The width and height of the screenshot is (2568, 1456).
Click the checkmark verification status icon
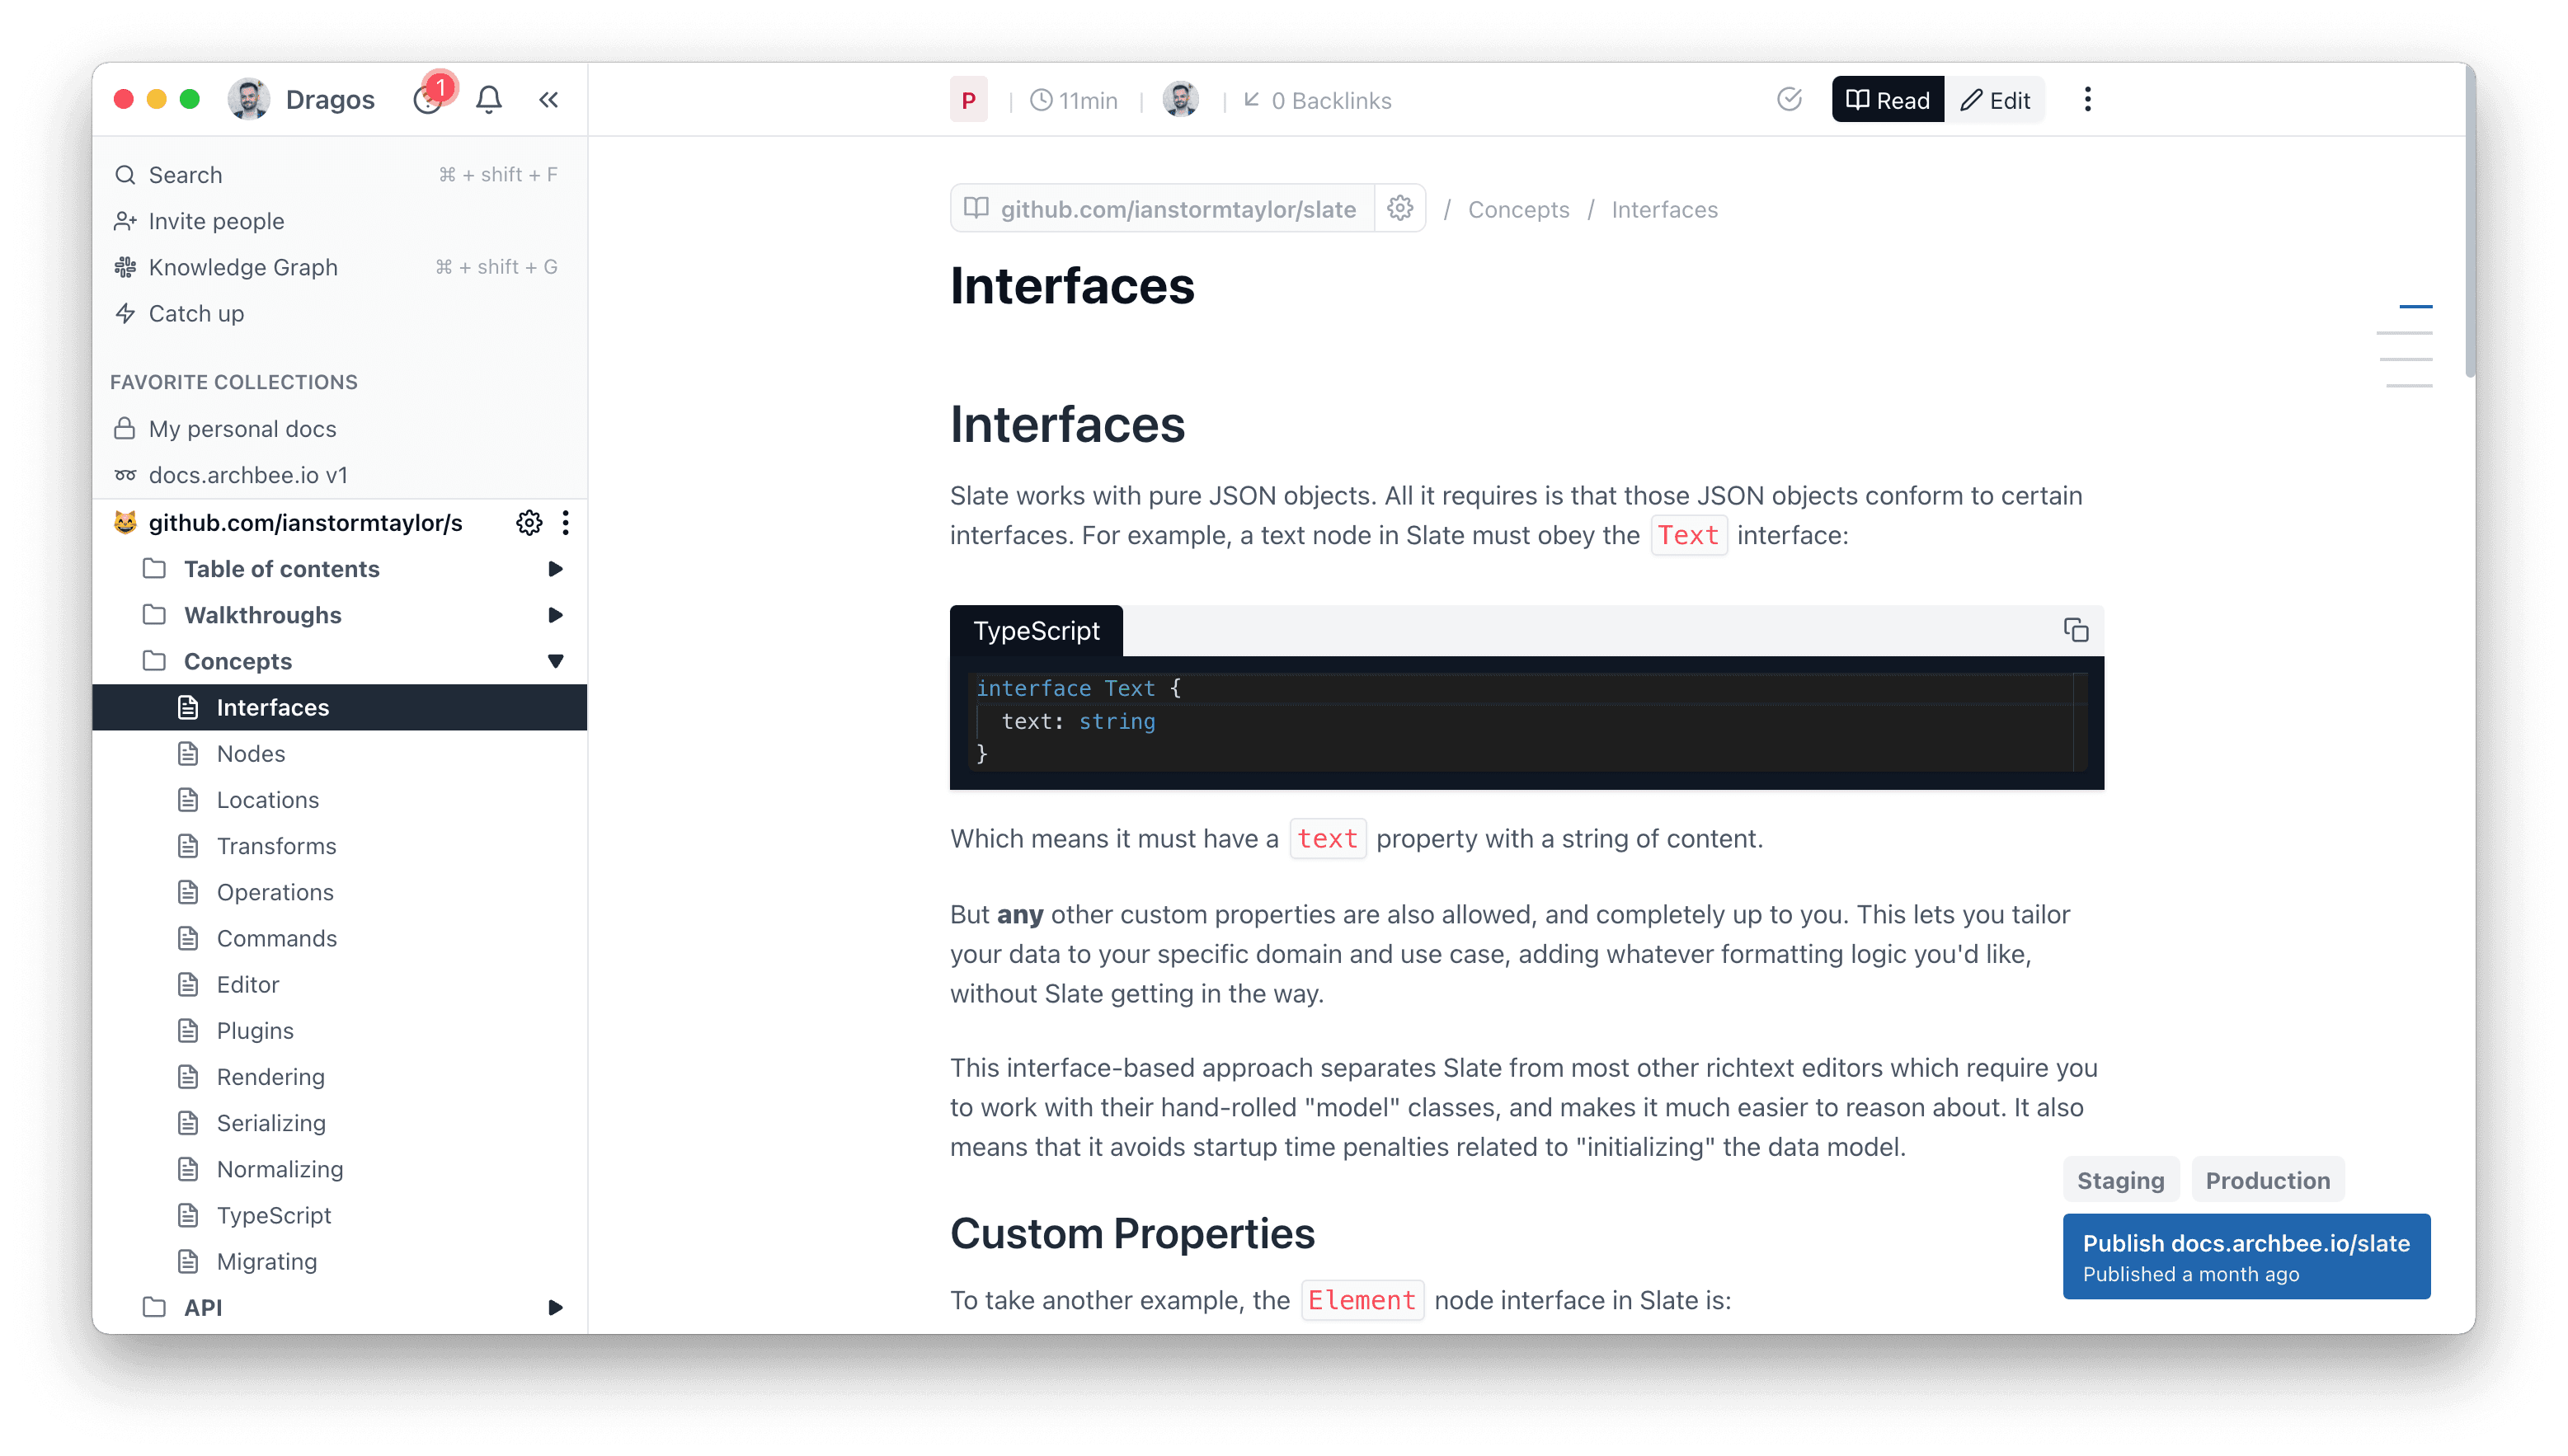click(1789, 100)
